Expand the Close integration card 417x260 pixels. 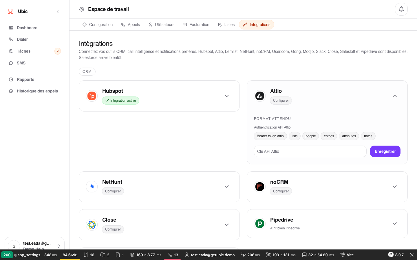(x=227, y=225)
